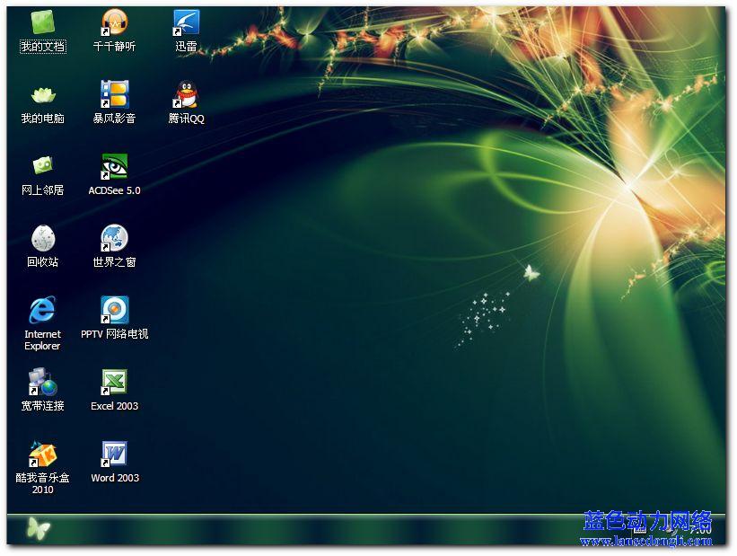Click the 暴风影音 video player shortcut

pos(114,94)
